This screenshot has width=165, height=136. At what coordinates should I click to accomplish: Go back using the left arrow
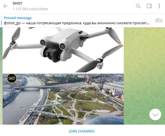tap(6, 6)
